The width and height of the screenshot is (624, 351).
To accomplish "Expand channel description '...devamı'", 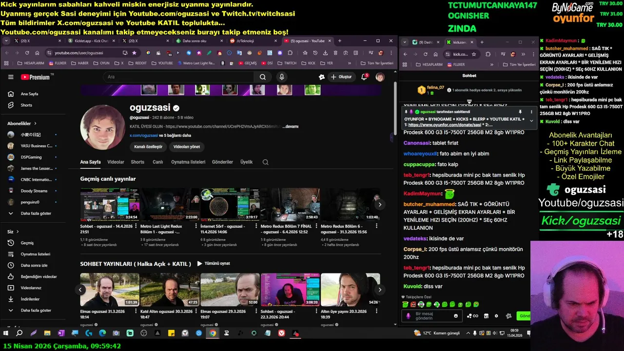I will point(290,126).
